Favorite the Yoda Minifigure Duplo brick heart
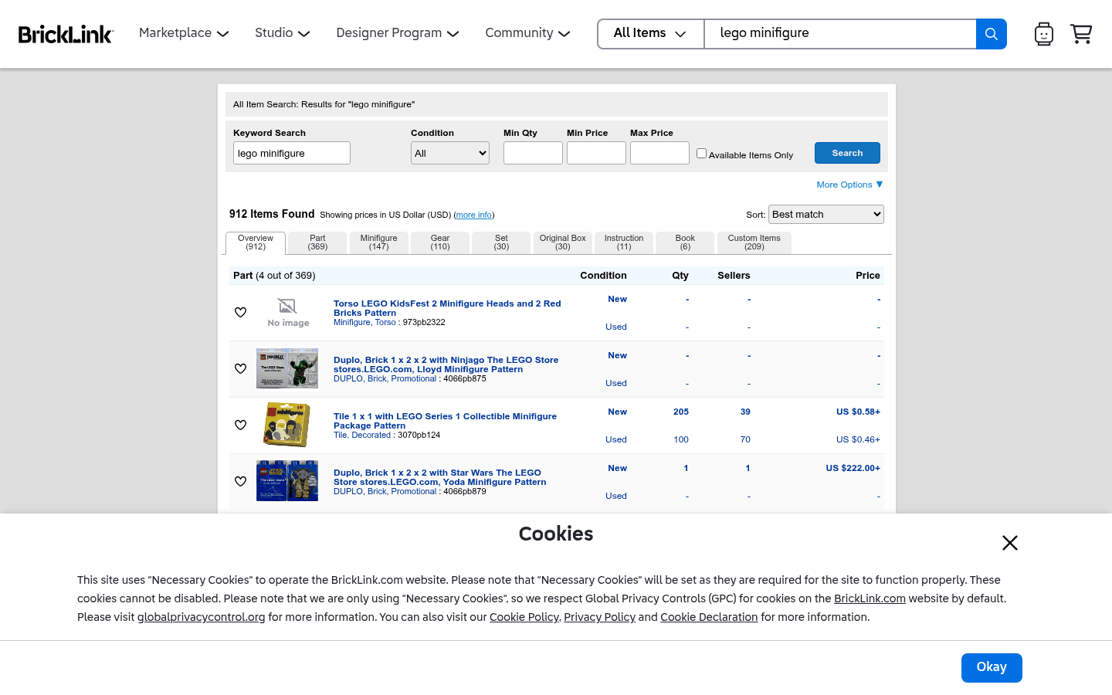1112x695 pixels. coord(240,482)
